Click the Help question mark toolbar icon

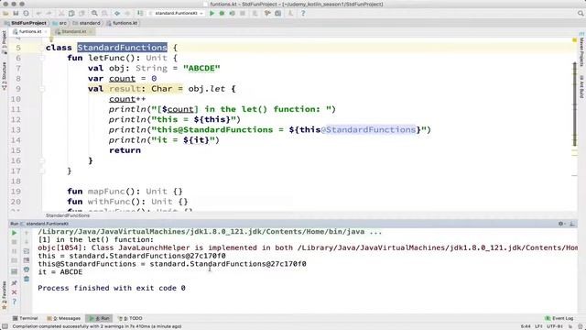point(303,13)
